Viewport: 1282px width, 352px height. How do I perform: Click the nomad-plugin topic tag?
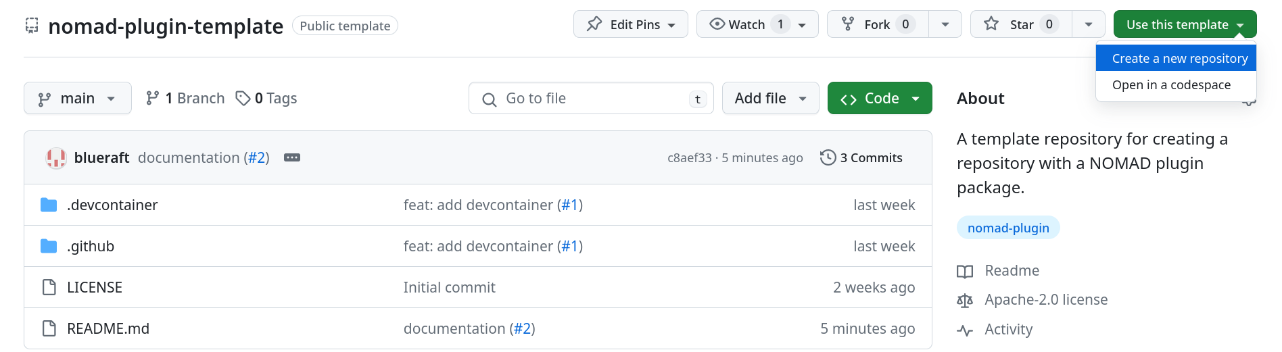pos(1007,228)
